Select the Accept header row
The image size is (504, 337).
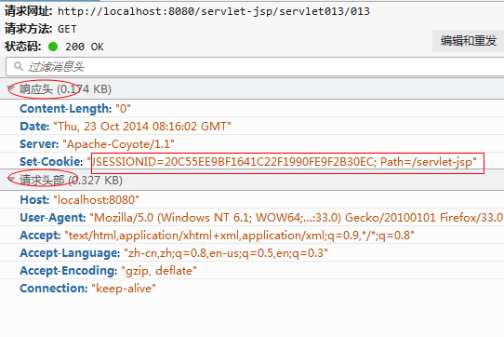click(252, 236)
